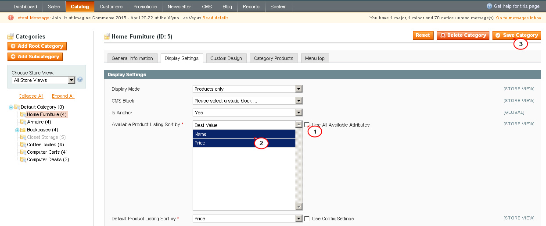
Task: Click Save Category button
Action: (517, 35)
